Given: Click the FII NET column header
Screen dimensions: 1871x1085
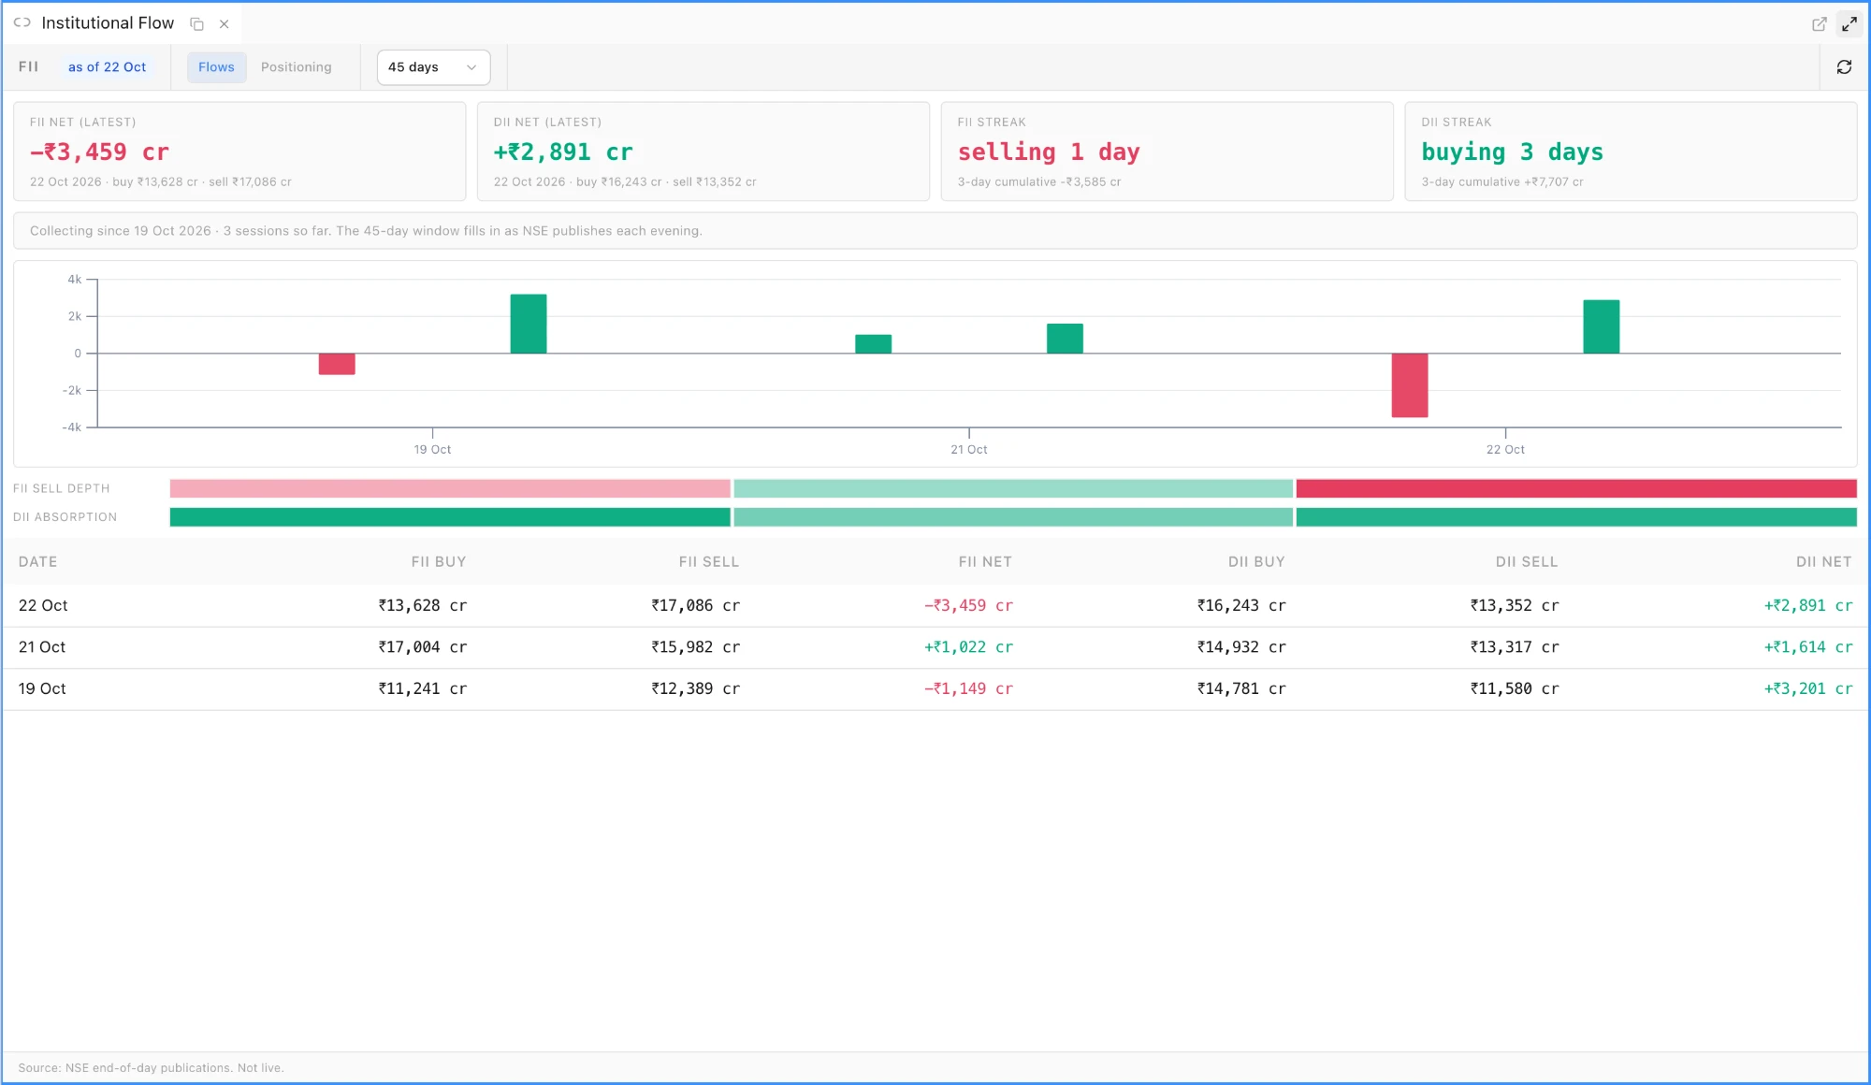Looking at the screenshot, I should click(x=985, y=562).
